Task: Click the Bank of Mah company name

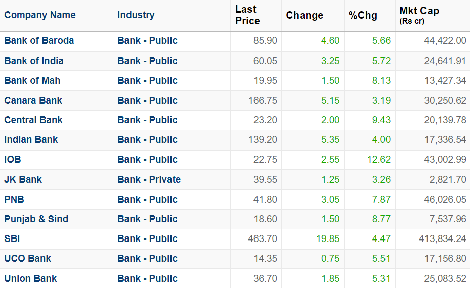Action: pos(32,80)
